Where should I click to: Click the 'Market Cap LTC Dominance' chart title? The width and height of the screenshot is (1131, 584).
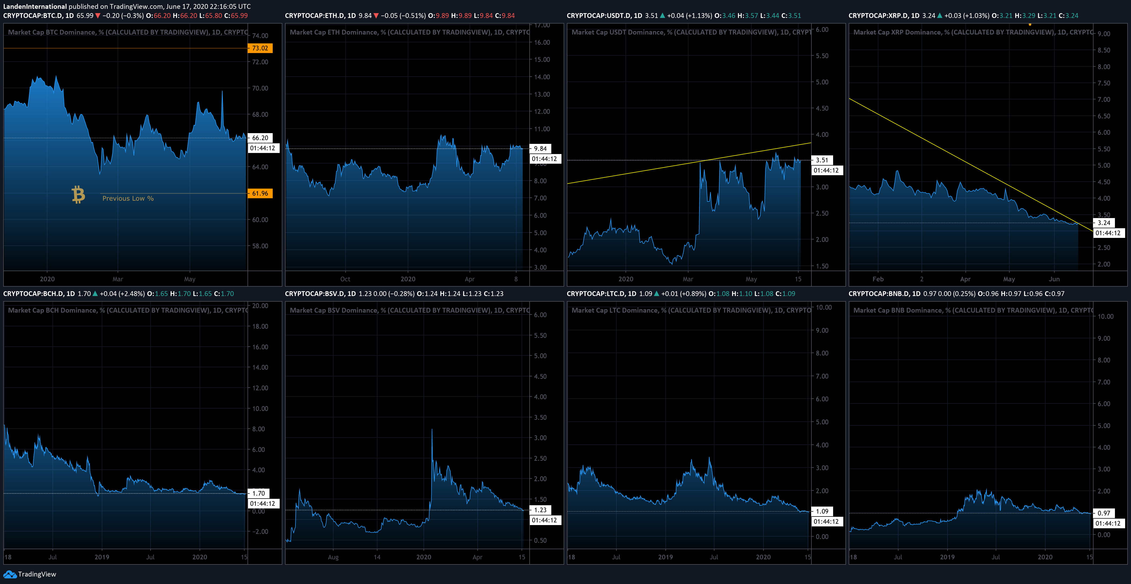click(x=691, y=310)
